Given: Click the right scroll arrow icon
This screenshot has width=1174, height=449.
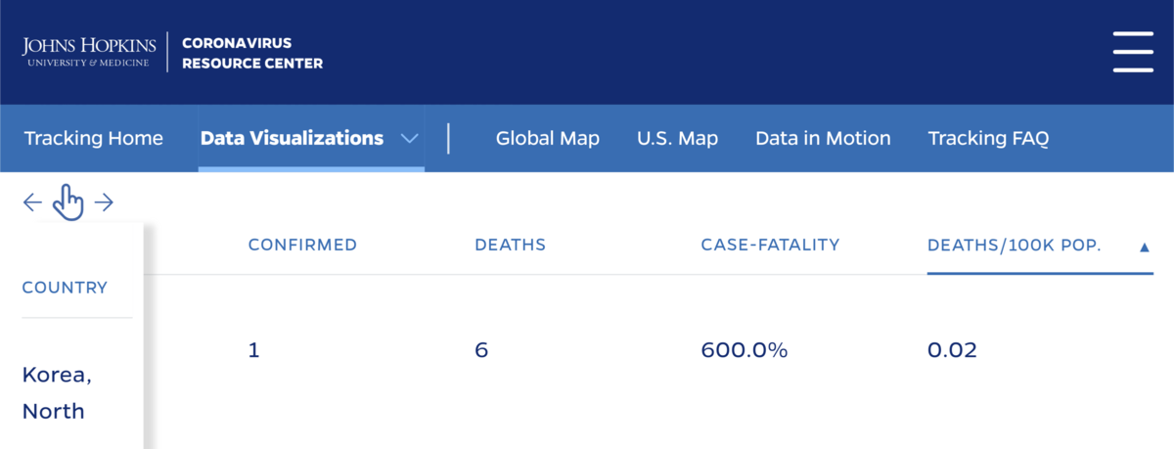Looking at the screenshot, I should tap(104, 202).
